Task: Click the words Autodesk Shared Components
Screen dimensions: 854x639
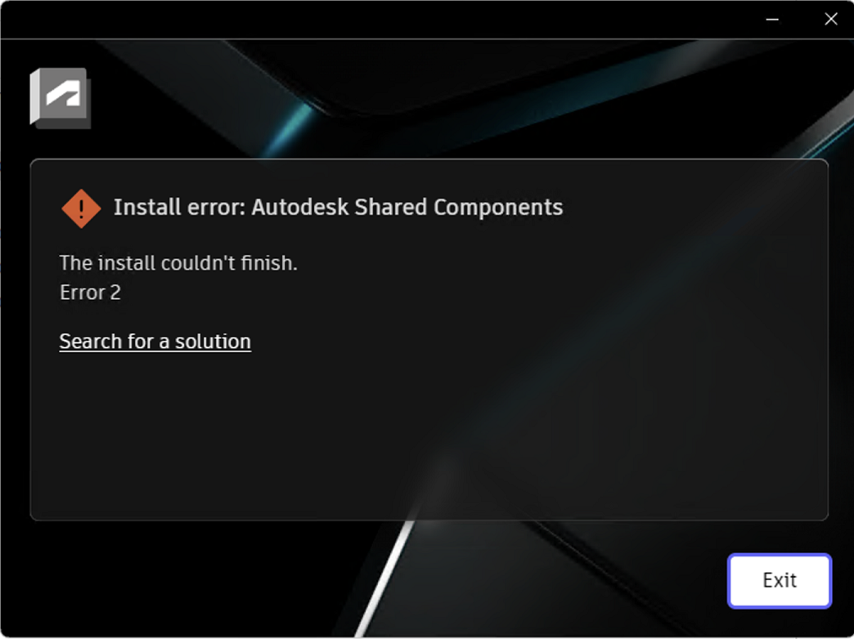Action: [x=407, y=208]
